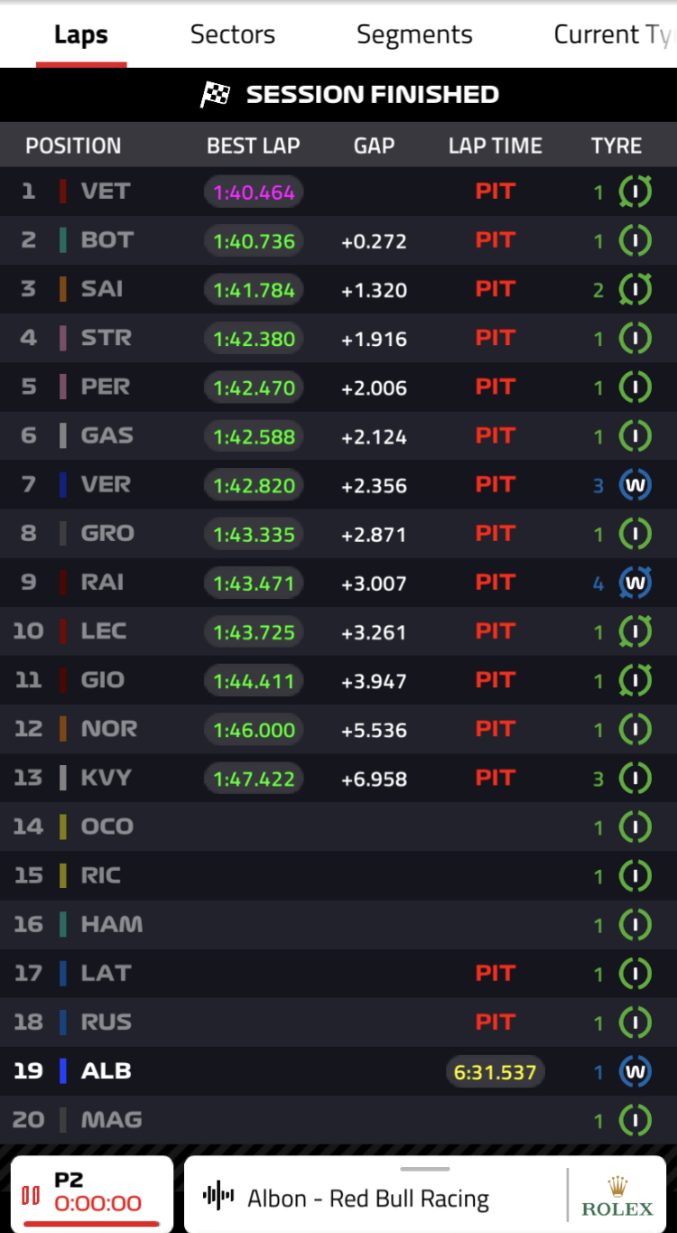Click Vettel's intermediate tyre icon
The height and width of the screenshot is (1233, 677).
click(x=635, y=191)
